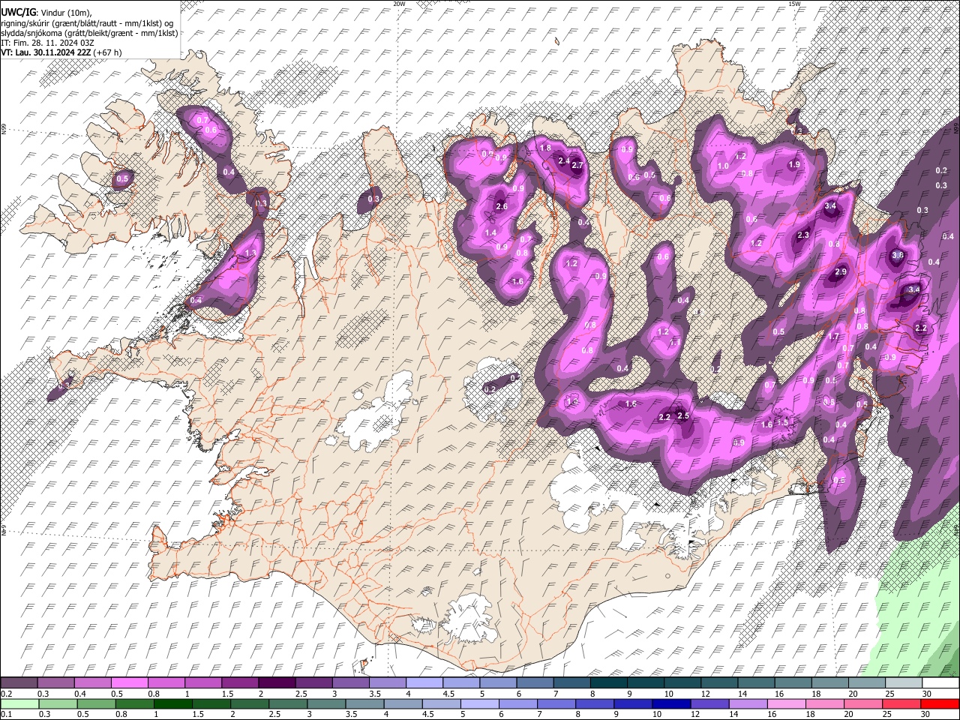Viewport: 960px width, 720px height.
Task: Click the lower legend swatch between 25 and 30
Action: point(901,703)
